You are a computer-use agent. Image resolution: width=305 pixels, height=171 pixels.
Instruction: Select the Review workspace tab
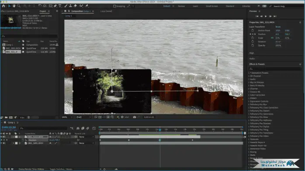(181, 6)
